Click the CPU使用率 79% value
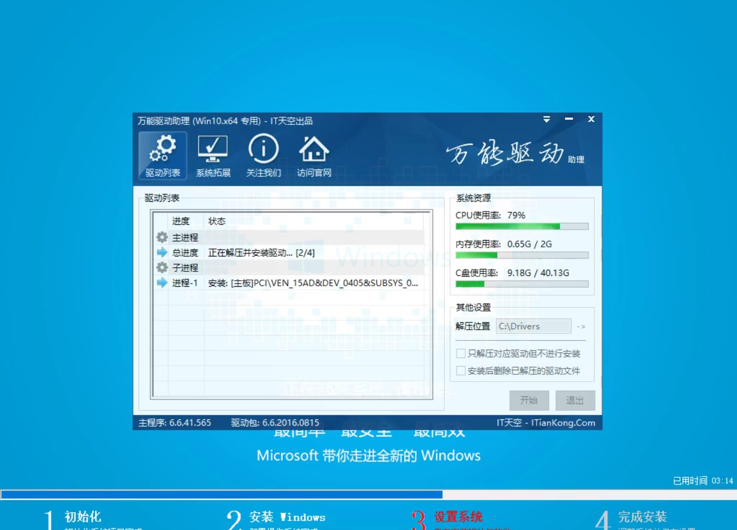This screenshot has height=530, width=737. point(516,215)
